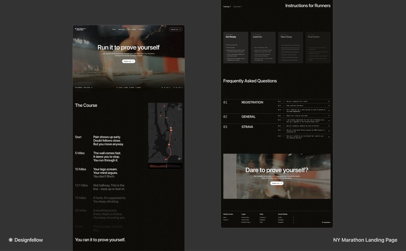Click the arrow icon beside Twitter
The width and height of the screenshot is (406, 251).
click(x=293, y=218)
